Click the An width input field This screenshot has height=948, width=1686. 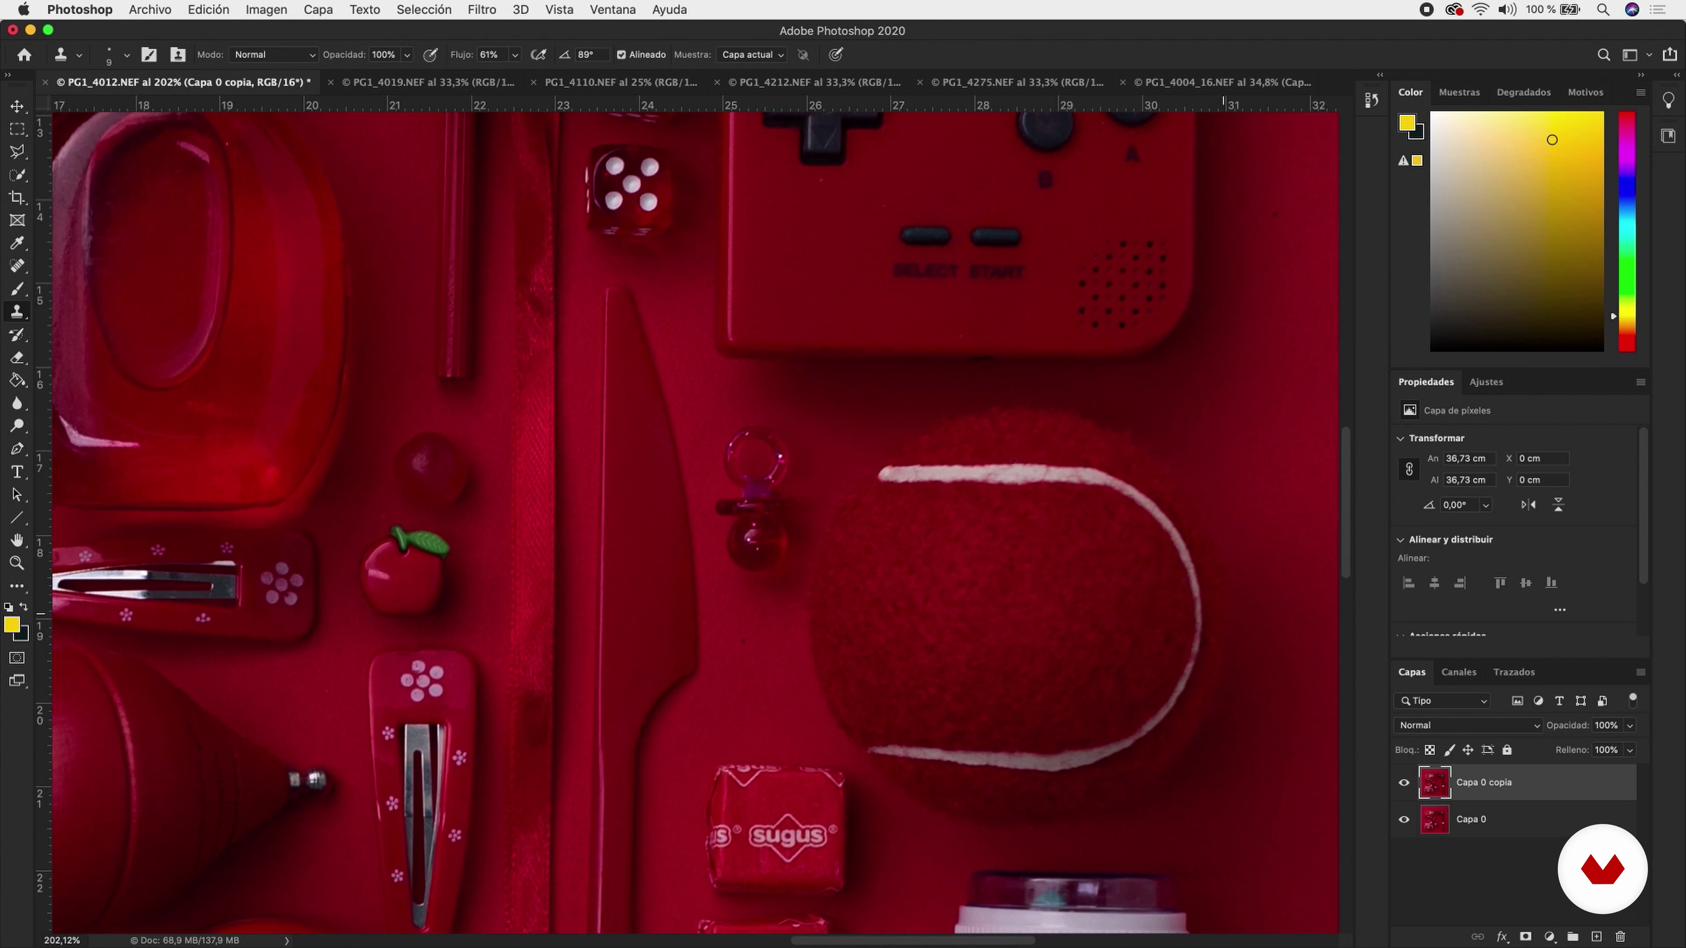coord(1470,459)
